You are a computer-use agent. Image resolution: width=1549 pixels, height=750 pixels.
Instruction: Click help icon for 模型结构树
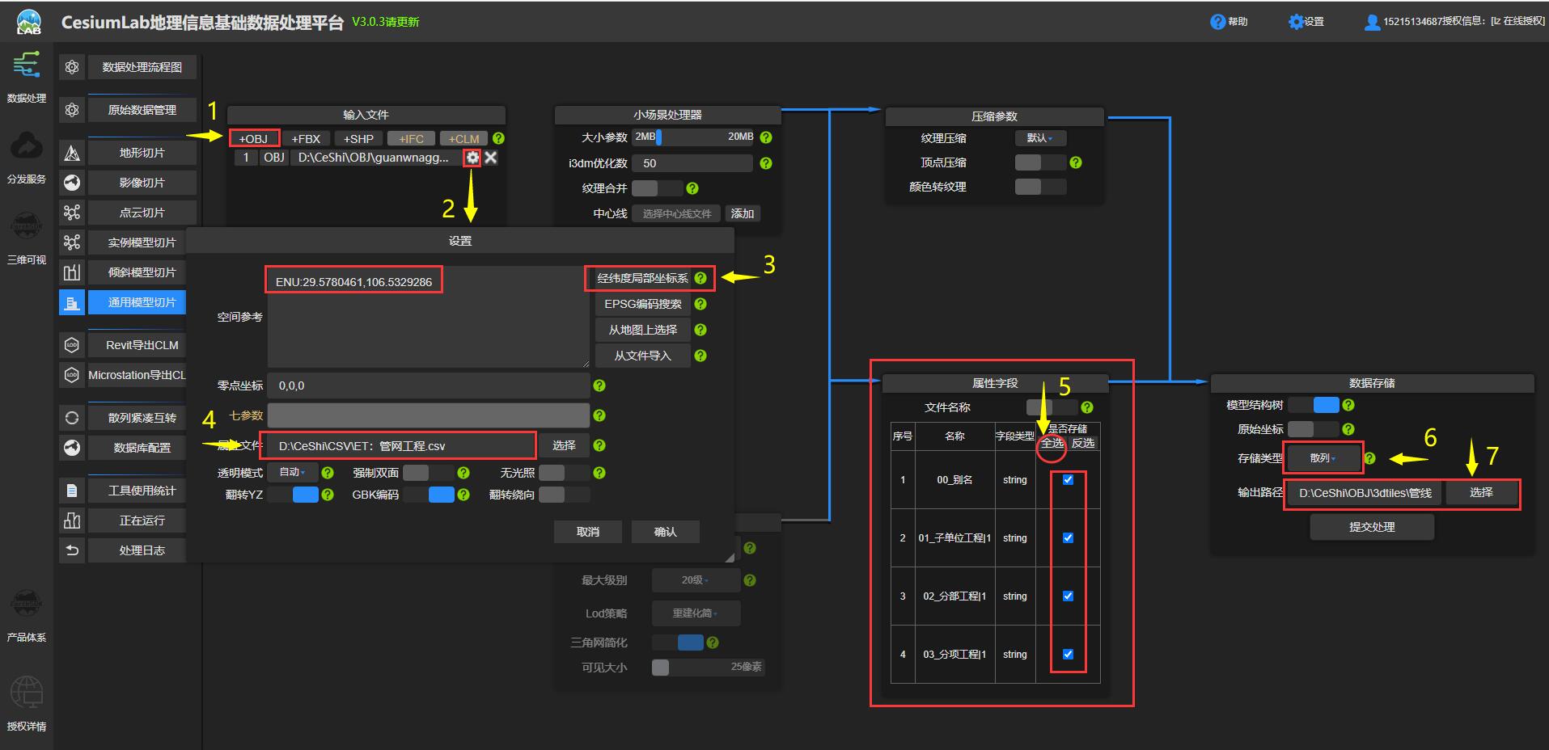coord(1348,405)
